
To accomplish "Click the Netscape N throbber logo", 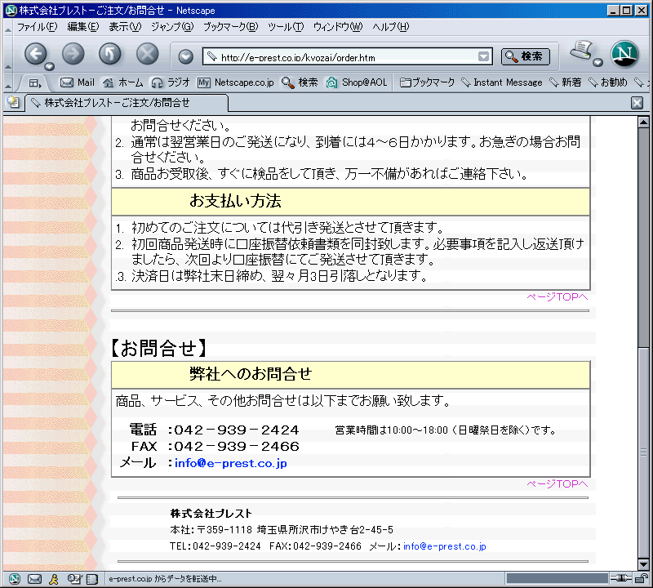I will point(624,54).
